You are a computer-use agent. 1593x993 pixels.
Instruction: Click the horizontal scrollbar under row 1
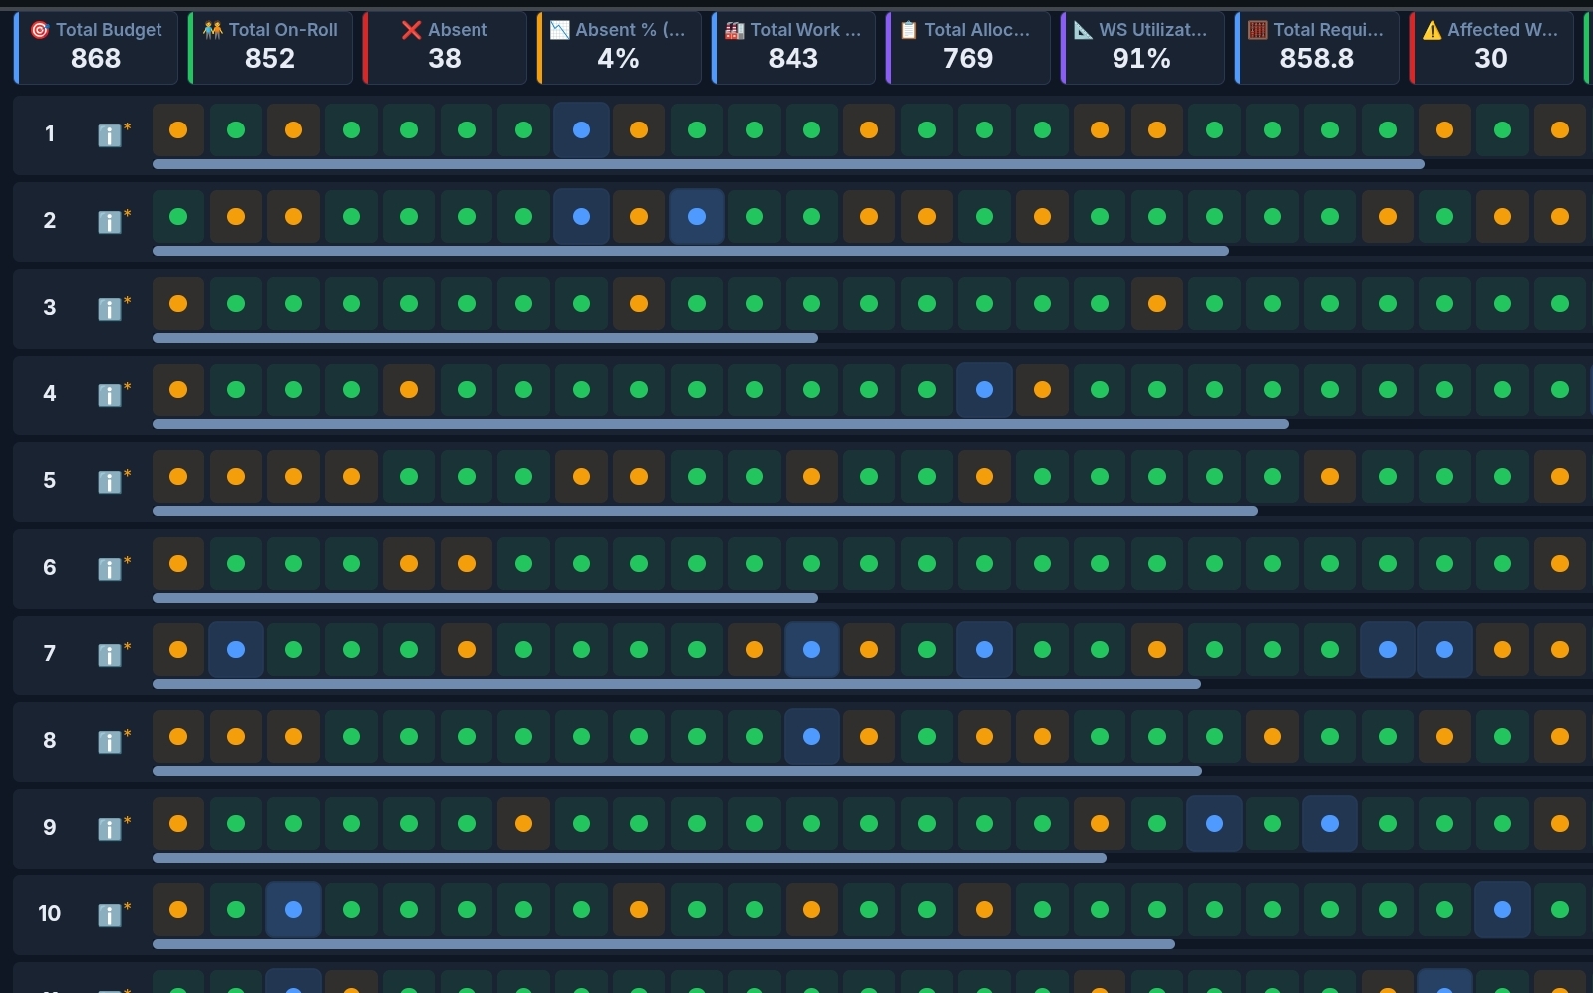click(x=789, y=164)
